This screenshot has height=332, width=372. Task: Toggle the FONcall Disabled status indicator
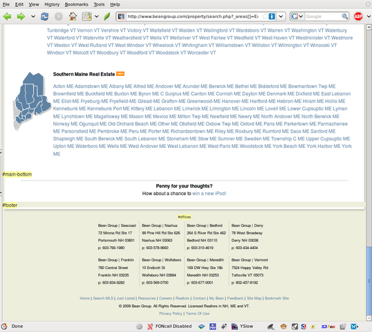169,326
